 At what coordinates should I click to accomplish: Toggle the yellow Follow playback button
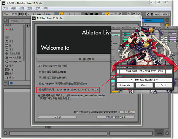[x=61, y=14]
